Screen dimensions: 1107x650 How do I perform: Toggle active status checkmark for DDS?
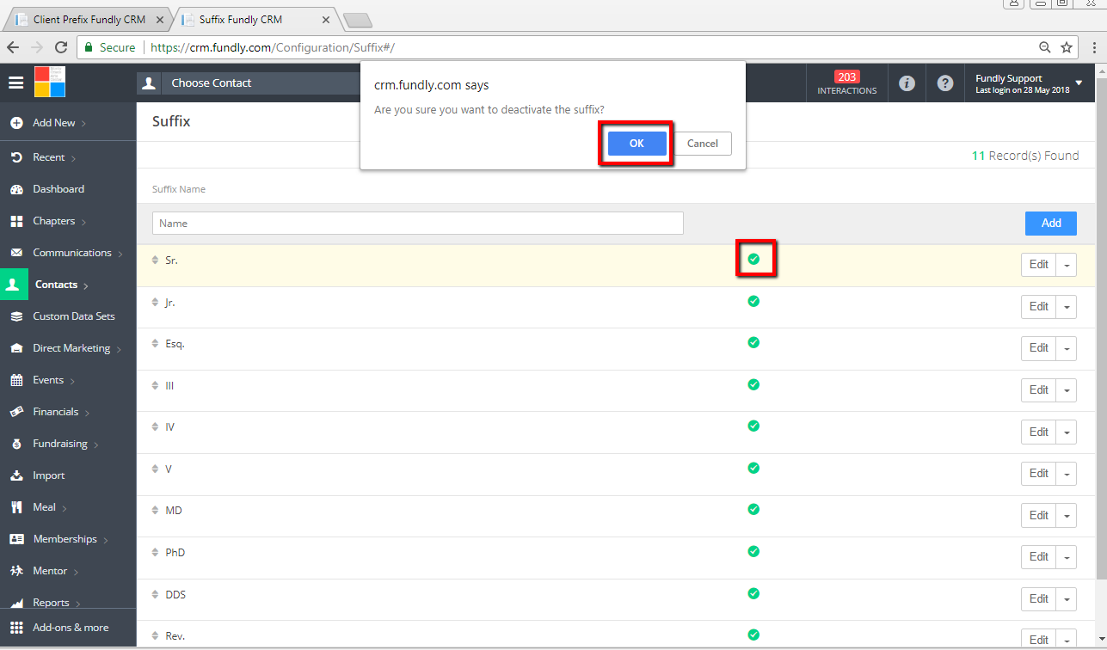[753, 593]
